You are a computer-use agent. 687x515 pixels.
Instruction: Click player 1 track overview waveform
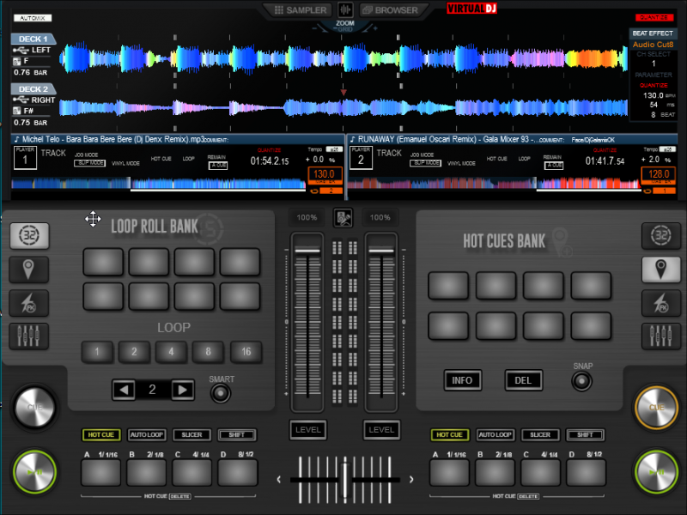click(x=158, y=183)
